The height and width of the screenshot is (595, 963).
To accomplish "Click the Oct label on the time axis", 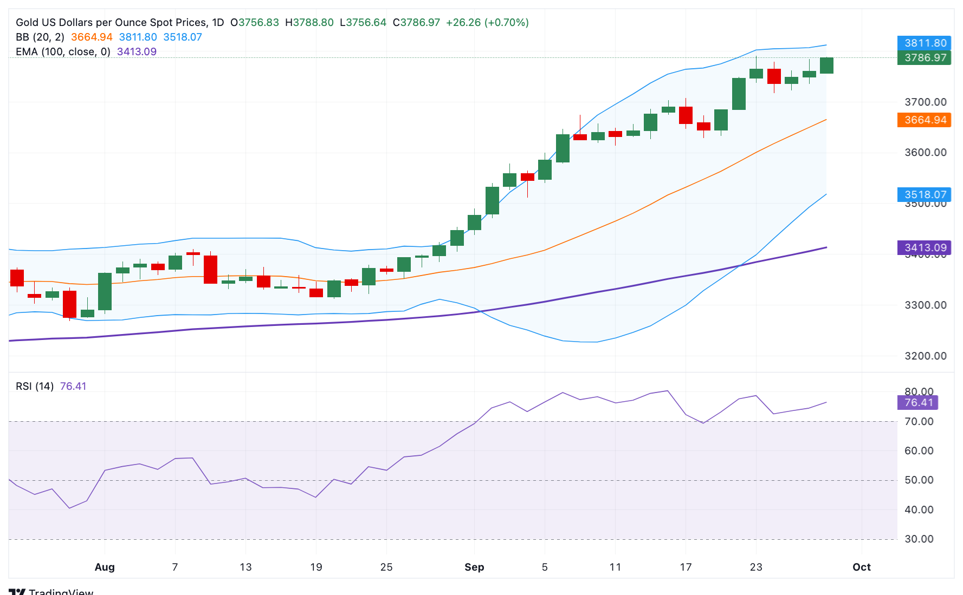I will tap(861, 567).
